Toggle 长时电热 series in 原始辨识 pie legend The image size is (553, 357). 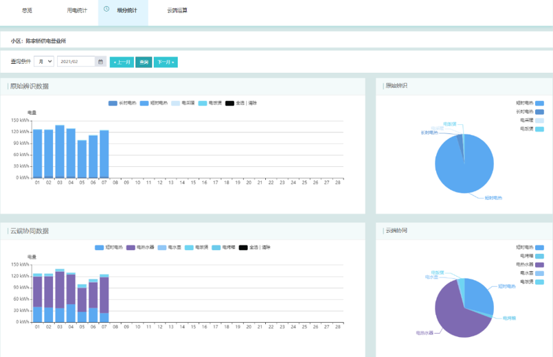539,111
